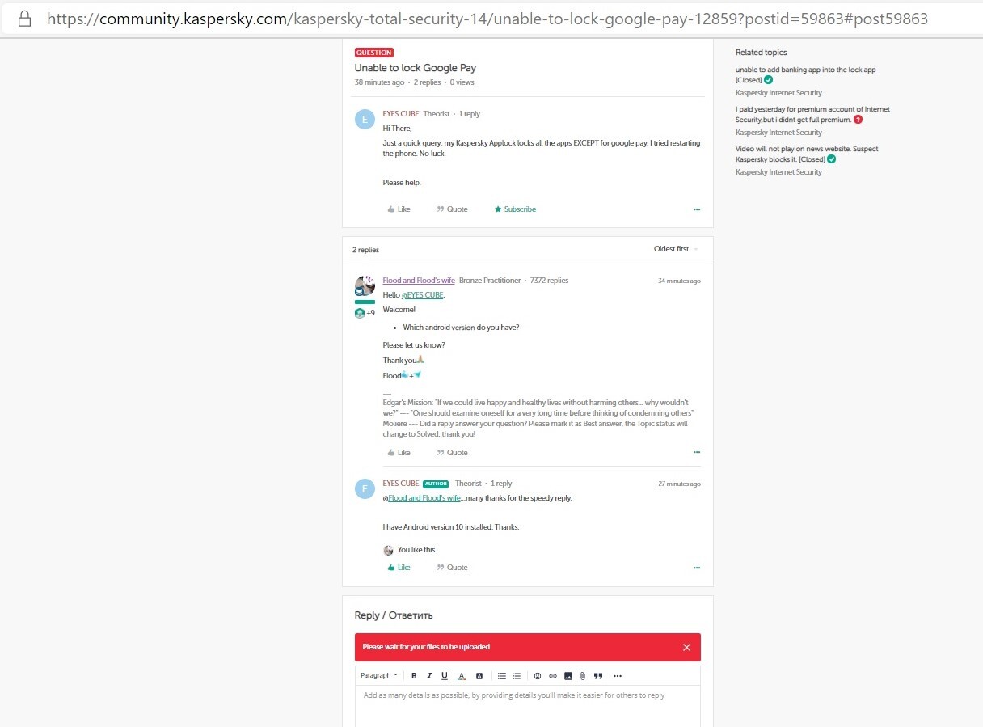The width and height of the screenshot is (983, 727).
Task: Select the 'Unable to lock Google Pay' title
Action: 416,68
